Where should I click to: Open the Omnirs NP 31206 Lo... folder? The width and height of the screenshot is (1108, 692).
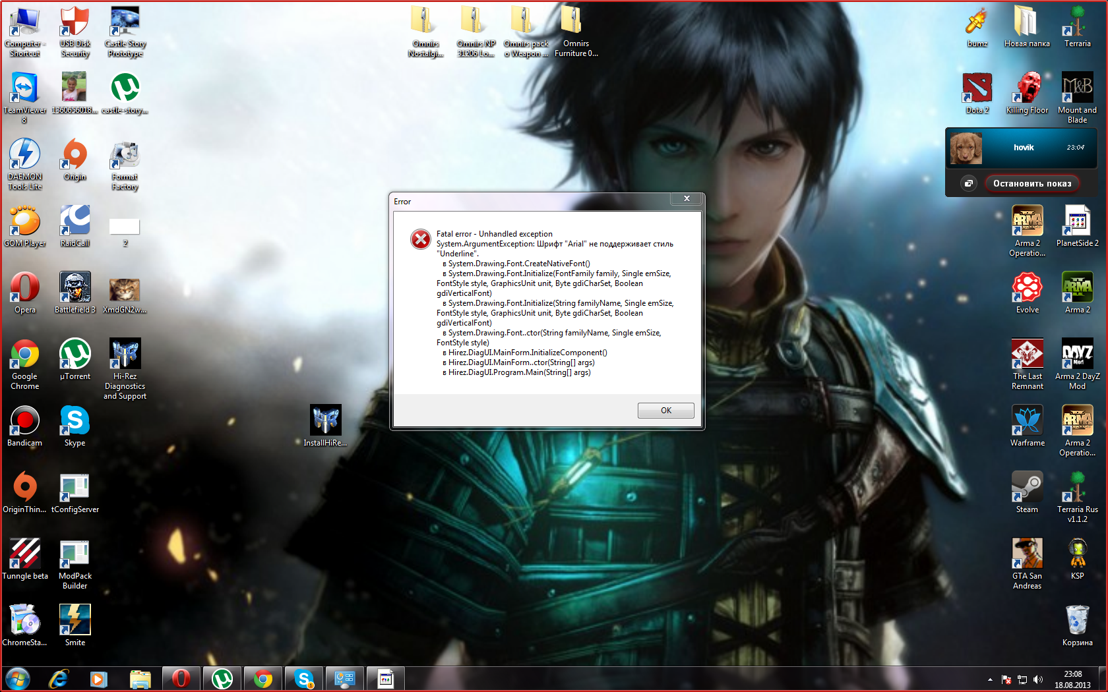[476, 32]
